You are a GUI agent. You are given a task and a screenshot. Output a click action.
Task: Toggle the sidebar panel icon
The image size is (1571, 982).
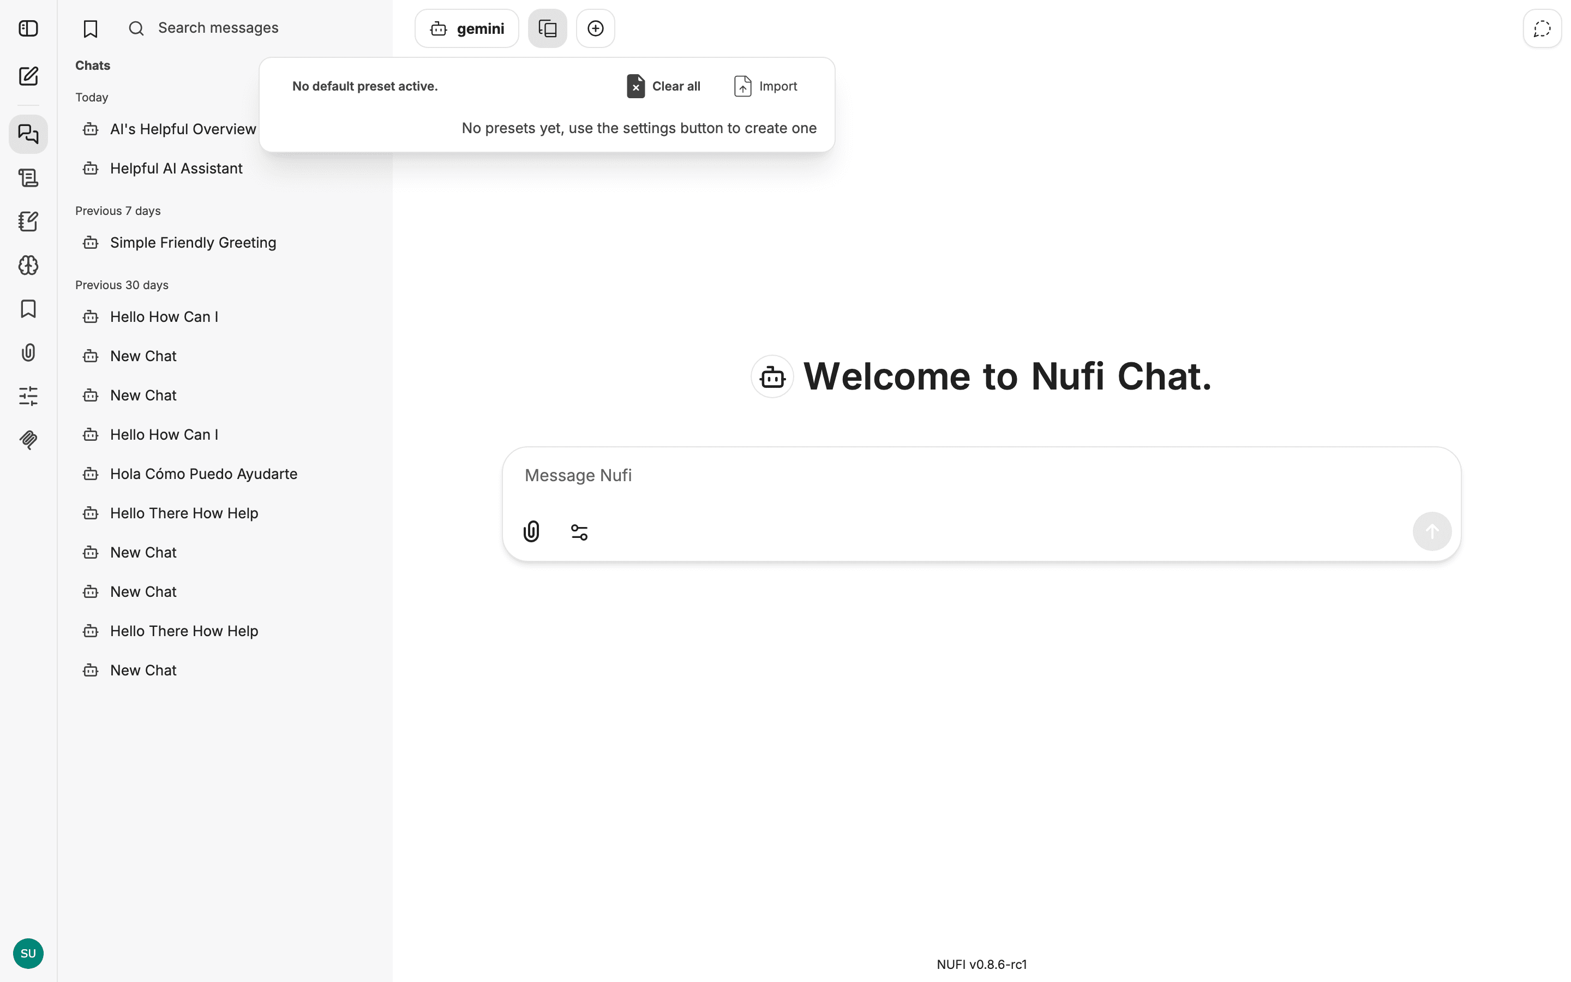[x=28, y=28]
